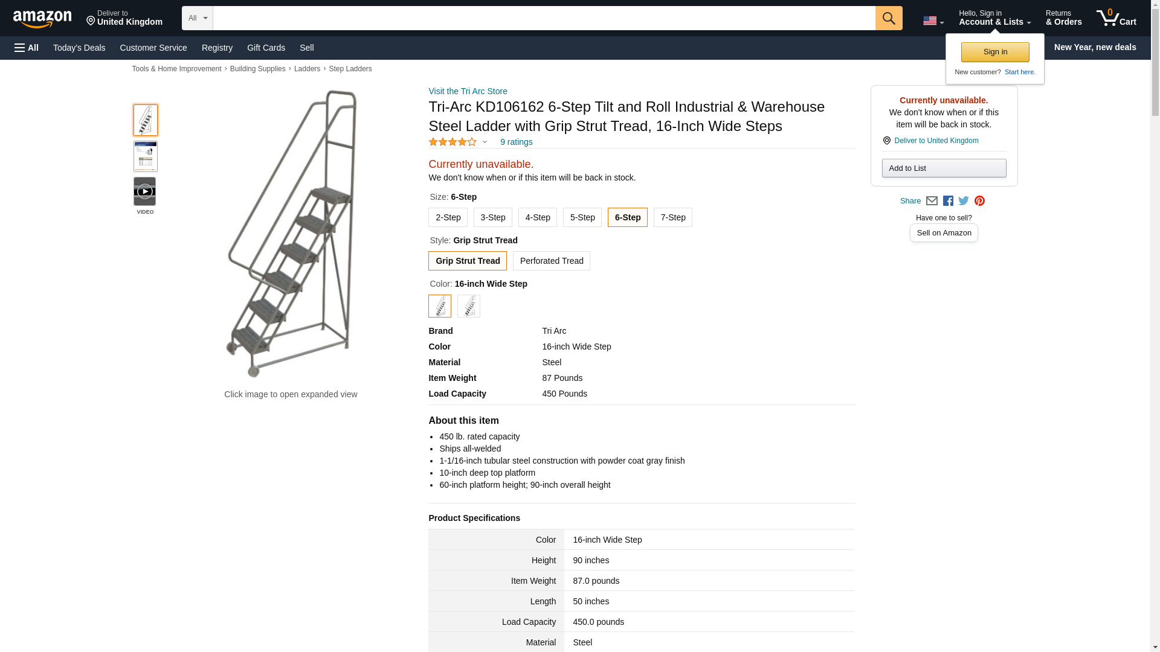Screen dimensions: 1160x652
Task: Go to Amazon home logo
Action: click(42, 19)
